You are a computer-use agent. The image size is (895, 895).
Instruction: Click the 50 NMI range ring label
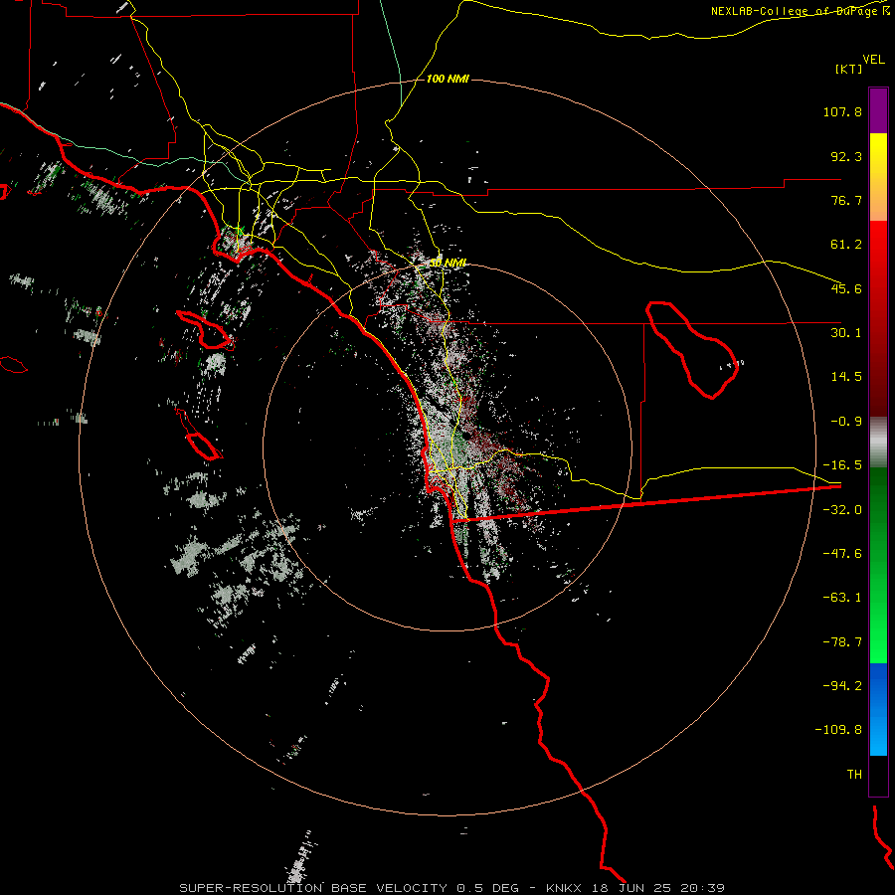[447, 264]
